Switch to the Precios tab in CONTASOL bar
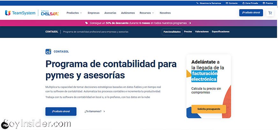Screen dimensions: 278x130 click(x=188, y=32)
